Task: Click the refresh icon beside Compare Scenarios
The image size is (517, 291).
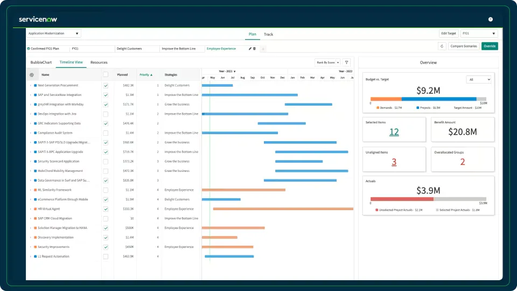Action: tap(442, 46)
